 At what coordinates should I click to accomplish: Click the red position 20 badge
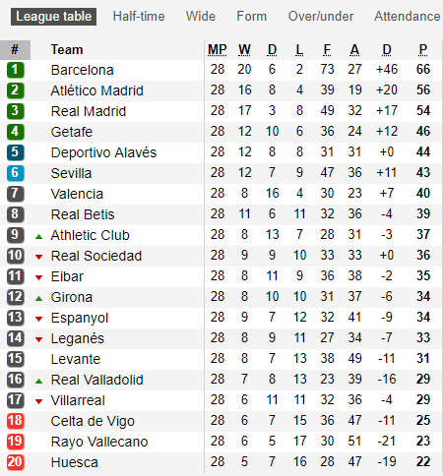coord(15,462)
